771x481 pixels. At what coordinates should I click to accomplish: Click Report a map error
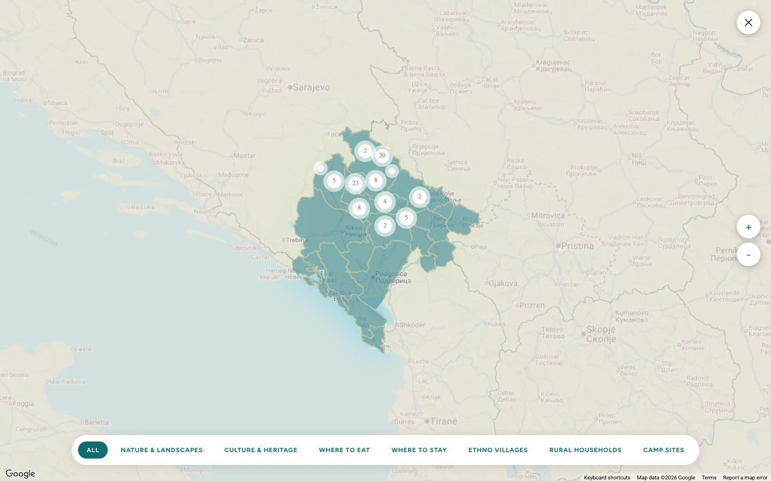[x=745, y=478]
